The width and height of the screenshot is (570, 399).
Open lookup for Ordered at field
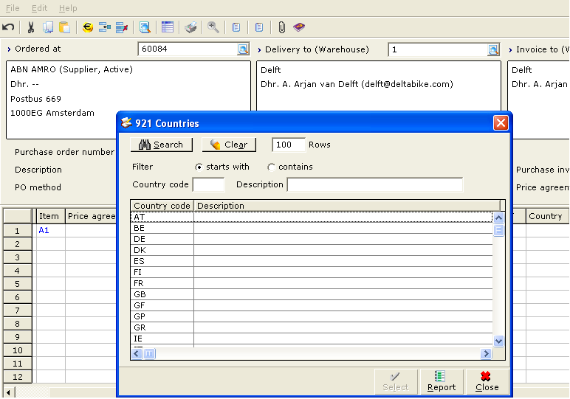pyautogui.click(x=243, y=49)
